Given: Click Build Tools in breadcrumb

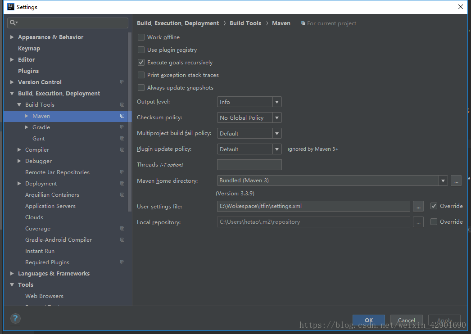Looking at the screenshot, I should pyautogui.click(x=245, y=23).
